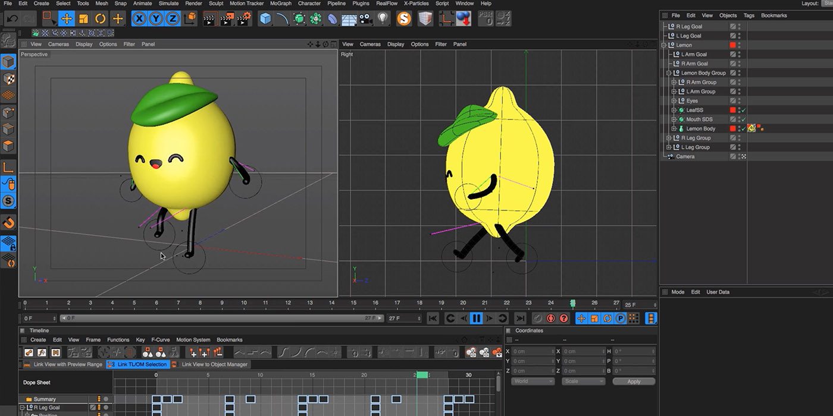Screen dimensions: 833x416
Task: Toggle the Z axis lock
Action: coord(173,18)
